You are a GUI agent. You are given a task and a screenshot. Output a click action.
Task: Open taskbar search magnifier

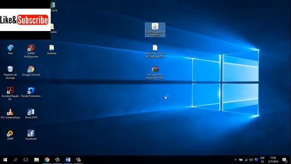coord(15,160)
